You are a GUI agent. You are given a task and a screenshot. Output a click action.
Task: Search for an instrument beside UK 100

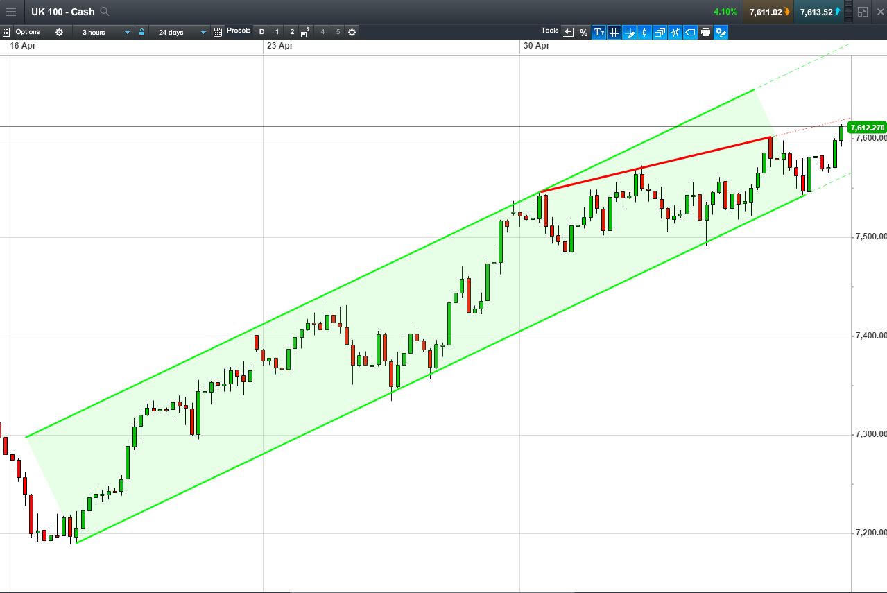pyautogui.click(x=105, y=12)
